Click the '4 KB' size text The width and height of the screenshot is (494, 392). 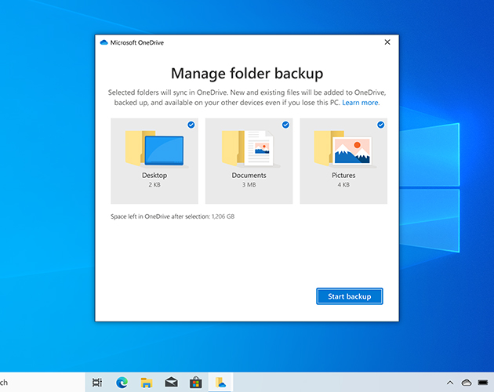coord(343,185)
